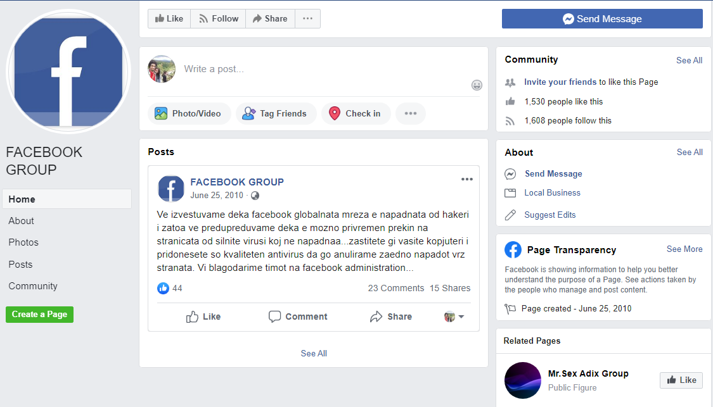Screen dimensions: 713x407
Task: Add Photo/Video to the post
Action: (x=189, y=113)
